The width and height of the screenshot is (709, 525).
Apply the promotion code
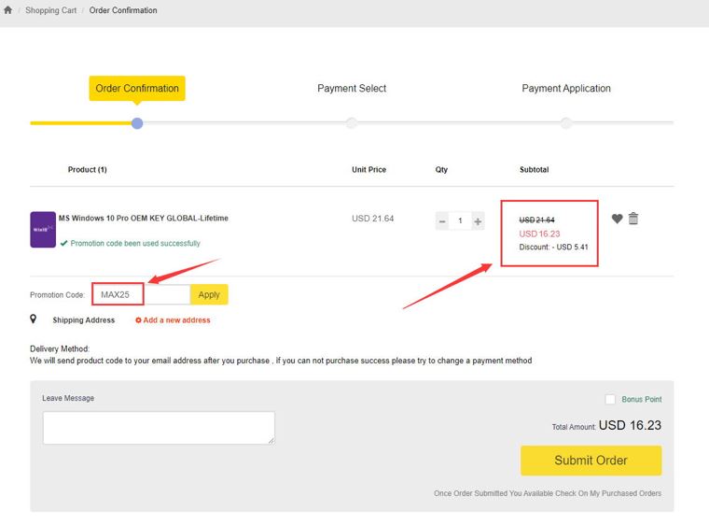[x=209, y=294]
